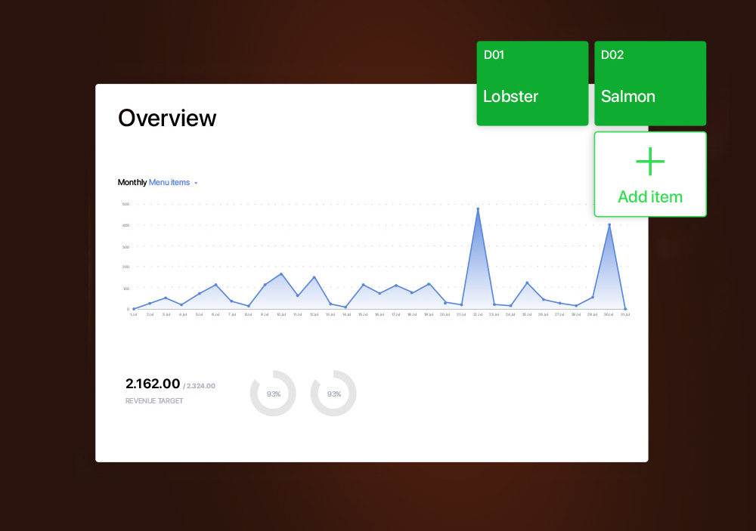756x531 pixels.
Task: Open the Menu items dropdown
Action: pyautogui.click(x=169, y=183)
